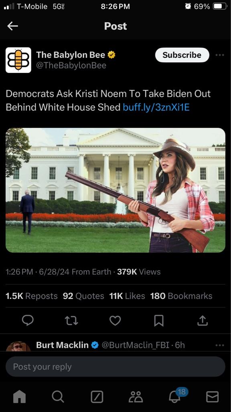Open the Messages envelope icon
Screen dimensions: 231x412
[x=212, y=396]
